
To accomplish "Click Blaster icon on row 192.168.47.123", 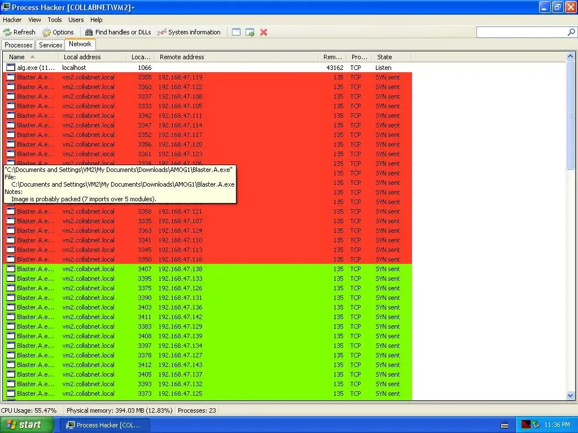I will point(11,153).
